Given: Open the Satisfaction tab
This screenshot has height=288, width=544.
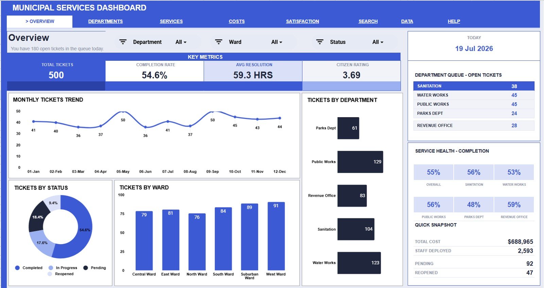Looking at the screenshot, I should pos(302,21).
